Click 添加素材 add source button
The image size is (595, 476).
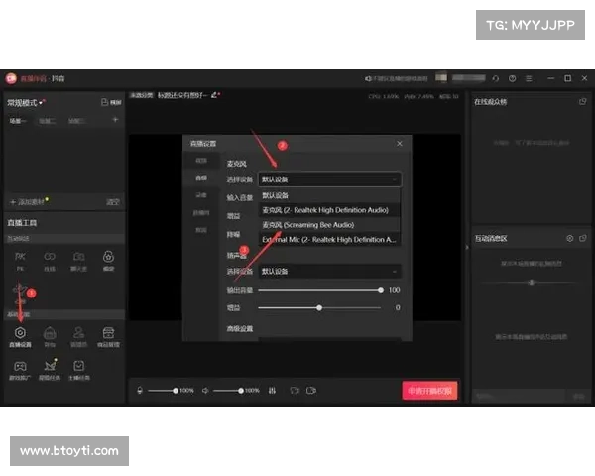27,202
